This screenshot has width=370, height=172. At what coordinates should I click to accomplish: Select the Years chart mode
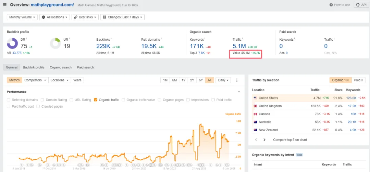77,80
